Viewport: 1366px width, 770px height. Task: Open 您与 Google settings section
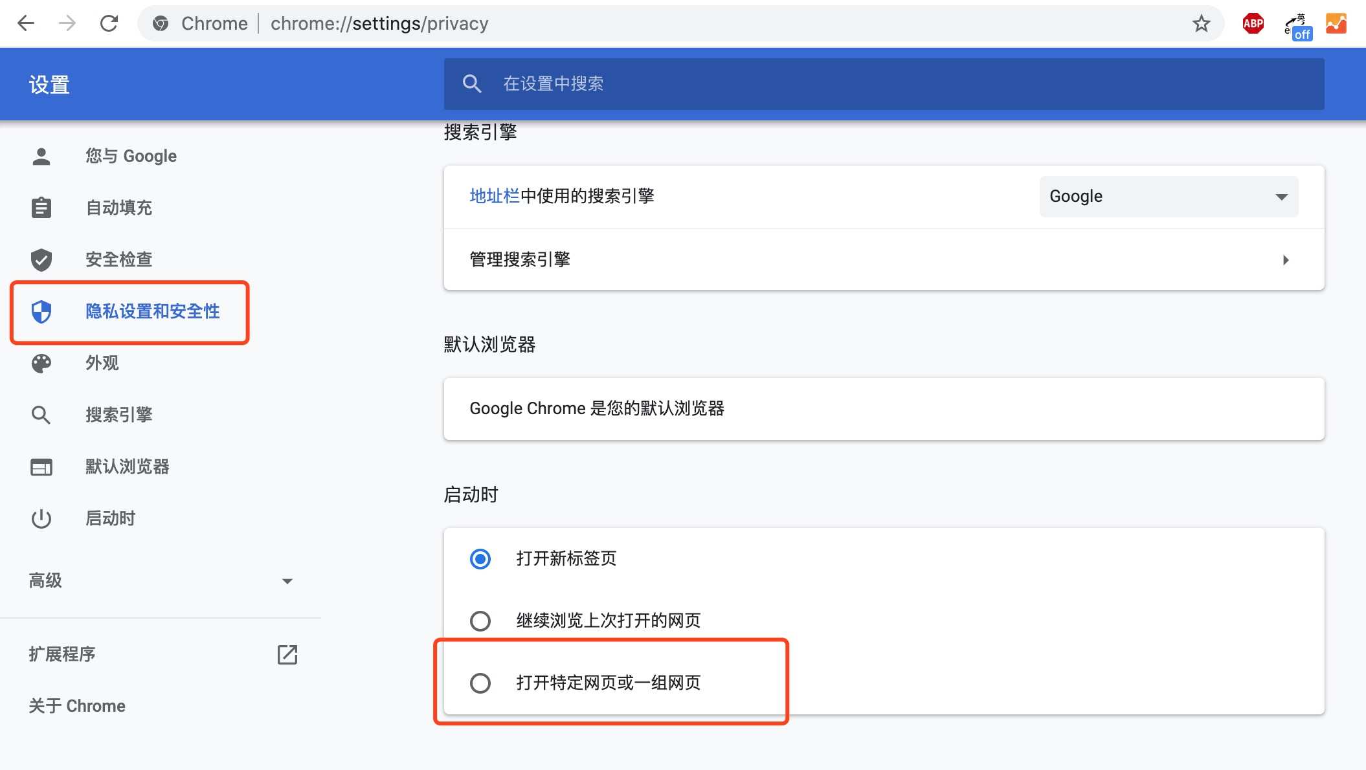click(x=131, y=156)
